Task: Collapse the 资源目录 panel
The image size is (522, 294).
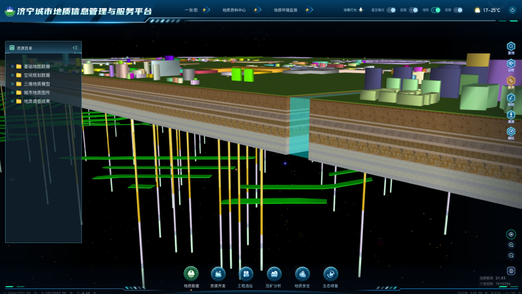Action: [75, 48]
